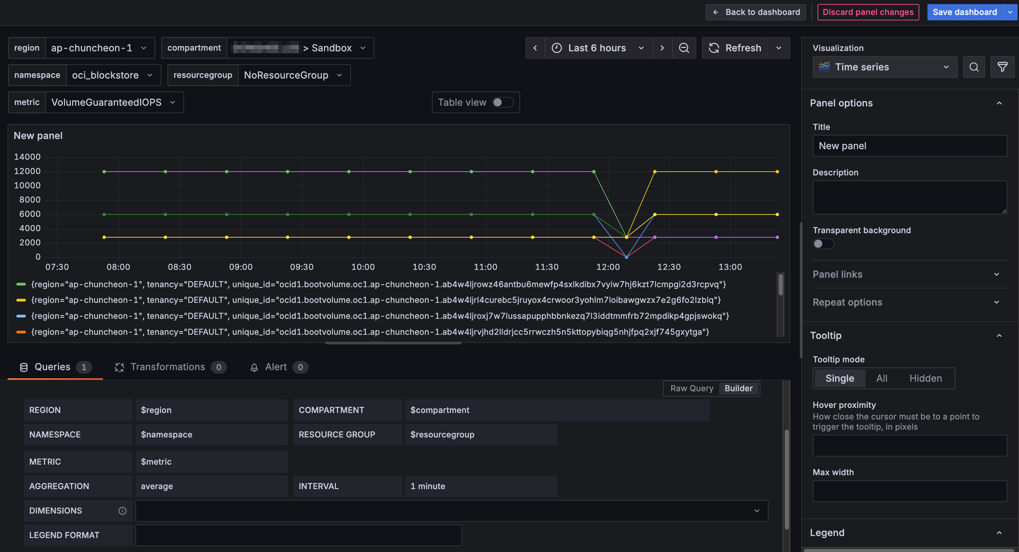Click Discard panel changes button

point(868,12)
